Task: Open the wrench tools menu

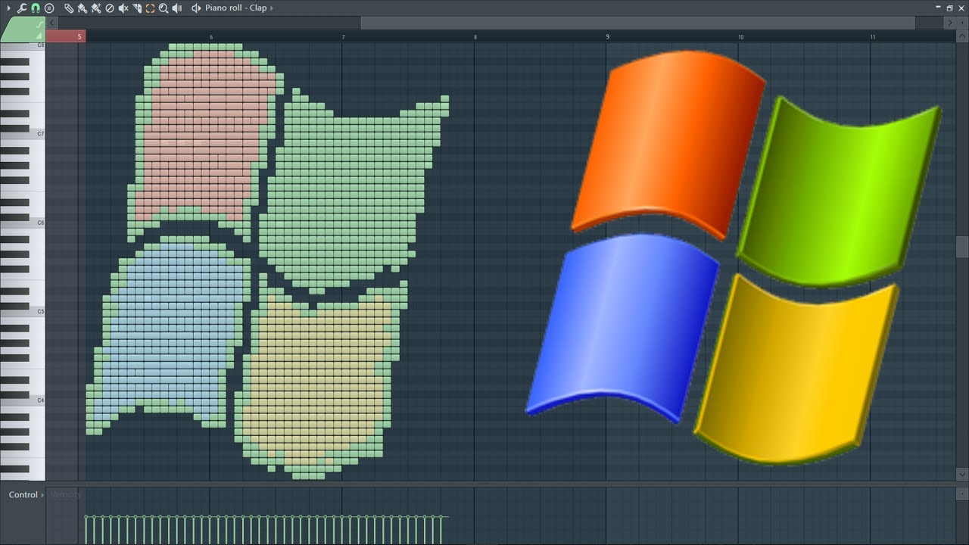Action: pyautogui.click(x=22, y=8)
